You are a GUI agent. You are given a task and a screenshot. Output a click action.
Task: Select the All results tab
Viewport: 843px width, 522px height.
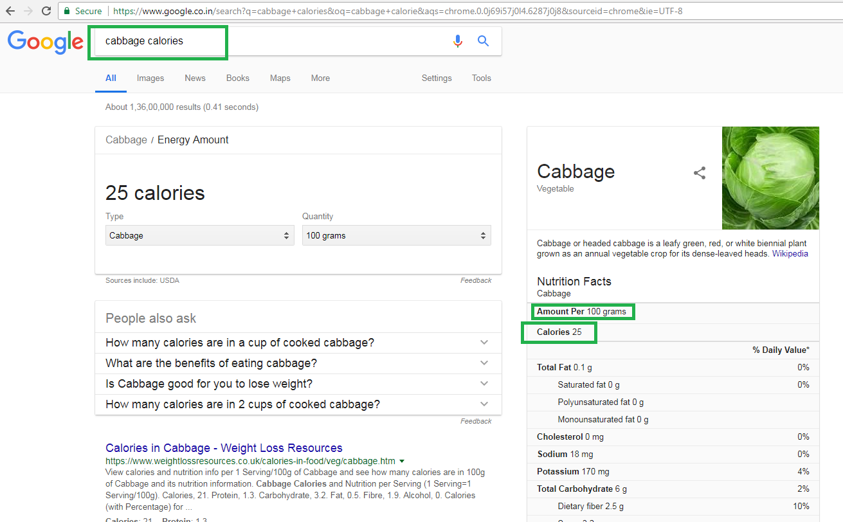coord(111,78)
